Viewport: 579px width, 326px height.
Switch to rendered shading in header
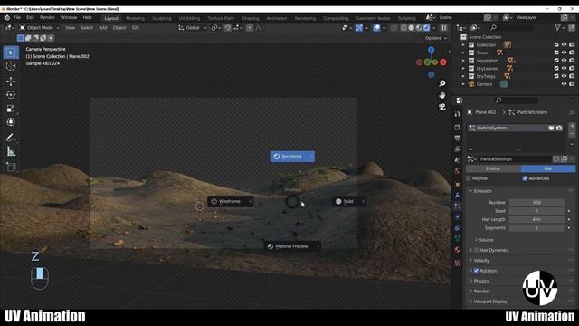point(426,28)
